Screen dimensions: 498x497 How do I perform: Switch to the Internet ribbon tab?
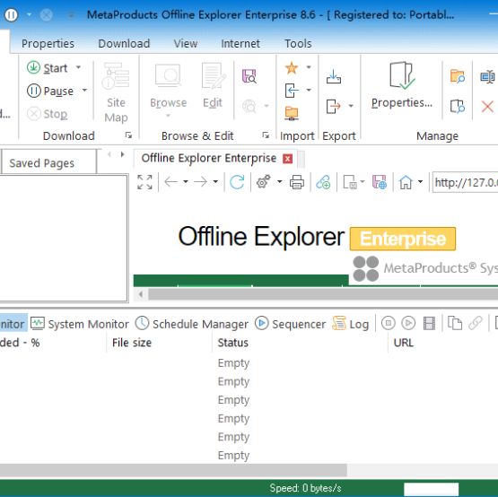point(240,43)
